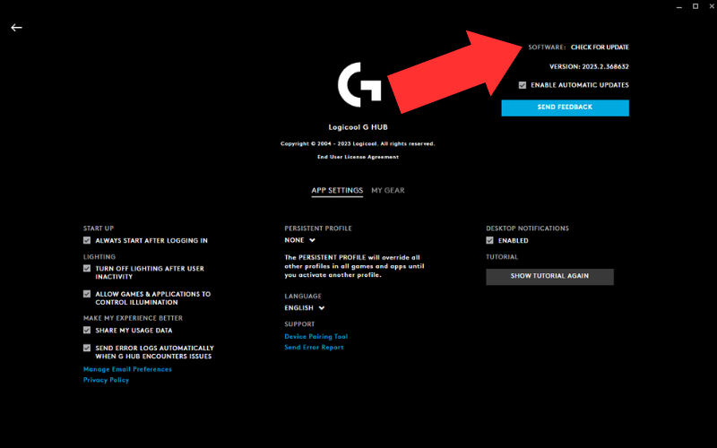The width and height of the screenshot is (717, 448).
Task: Toggle Enable Automatic Updates checkbox
Action: point(523,85)
